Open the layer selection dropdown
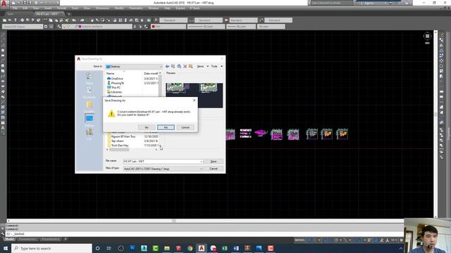451x253 pixels. point(97,27)
